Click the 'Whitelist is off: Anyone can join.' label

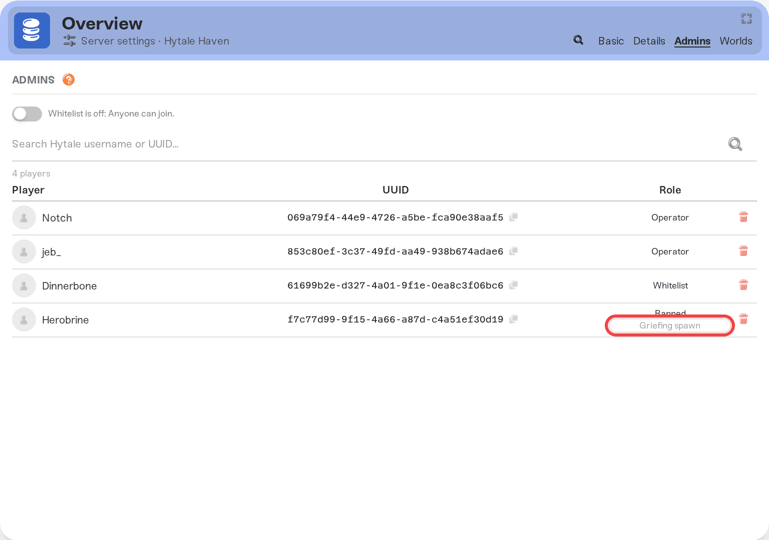(x=111, y=113)
